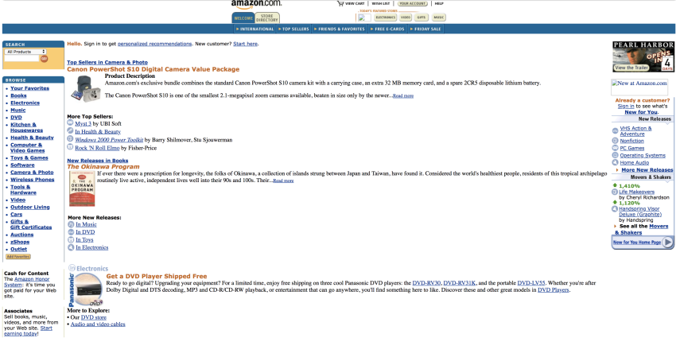Click the broken featured store image

[364, 17]
